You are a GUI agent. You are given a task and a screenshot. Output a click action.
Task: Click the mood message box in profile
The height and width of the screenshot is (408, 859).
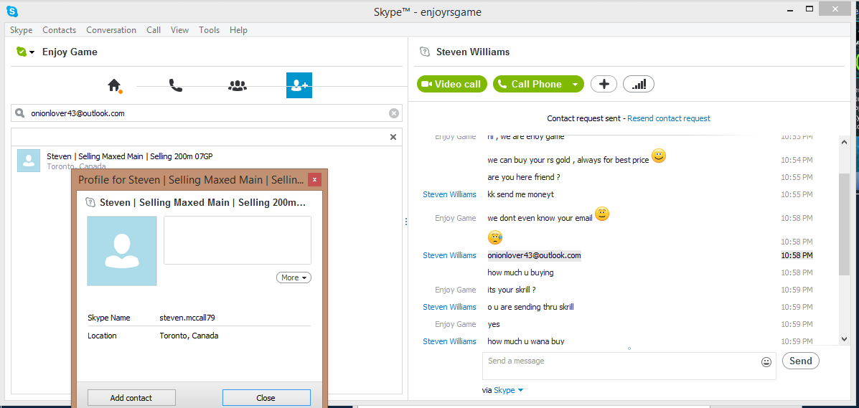[x=238, y=240]
